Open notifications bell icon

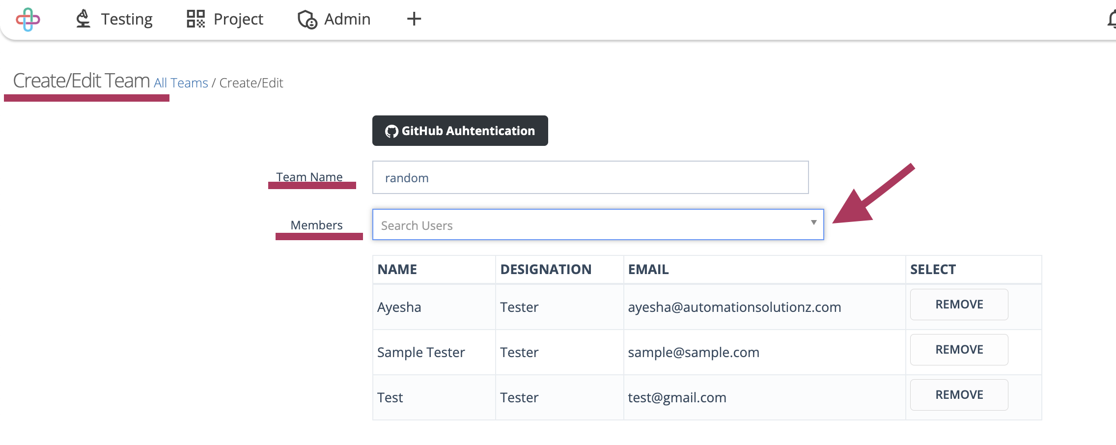click(x=1111, y=19)
